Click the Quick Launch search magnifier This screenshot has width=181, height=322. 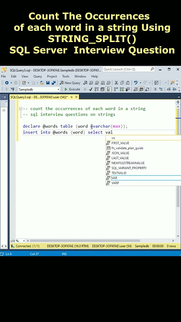click(x=152, y=69)
